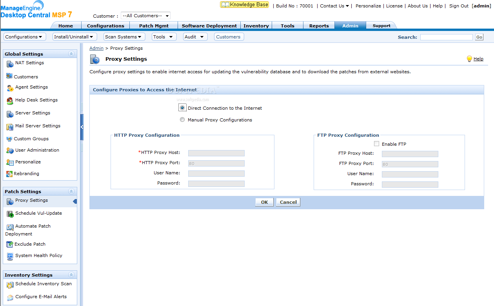Switch to the Software Deployment tab
The image size is (494, 306).
(209, 25)
